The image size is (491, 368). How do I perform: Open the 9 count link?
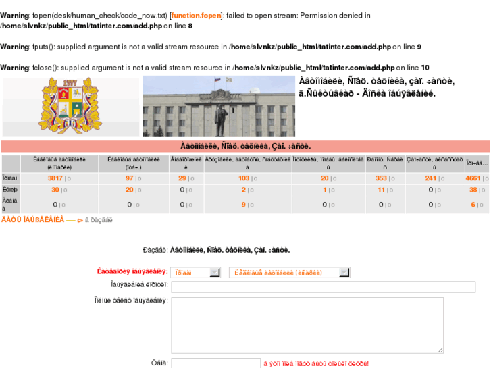click(x=243, y=205)
